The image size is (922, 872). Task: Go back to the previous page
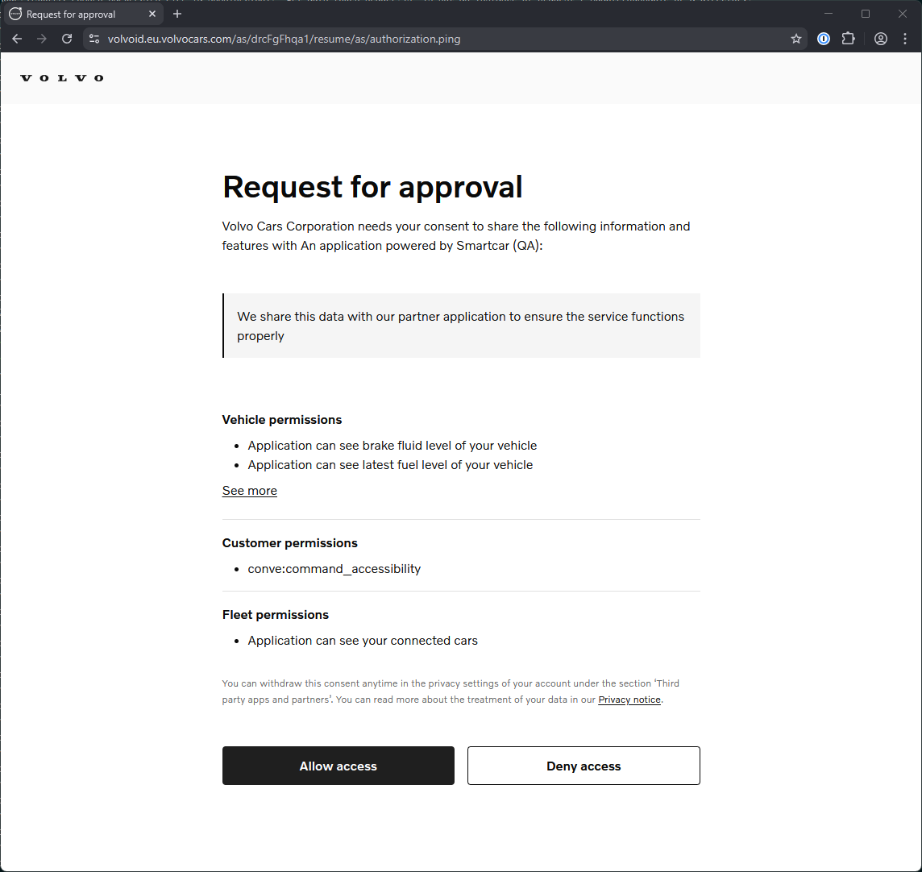click(x=17, y=39)
